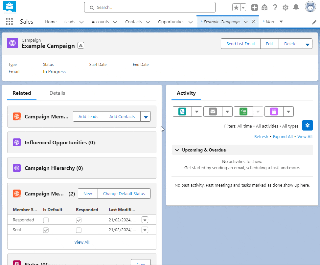Open the App Launcher grid
320x265 pixels.
[x=10, y=22]
